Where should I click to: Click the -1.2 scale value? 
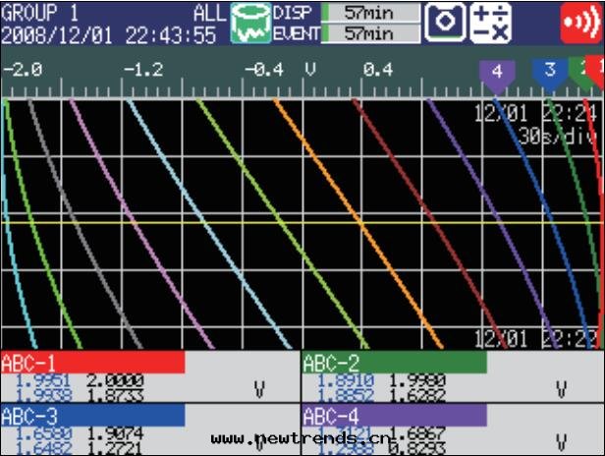click(x=143, y=70)
